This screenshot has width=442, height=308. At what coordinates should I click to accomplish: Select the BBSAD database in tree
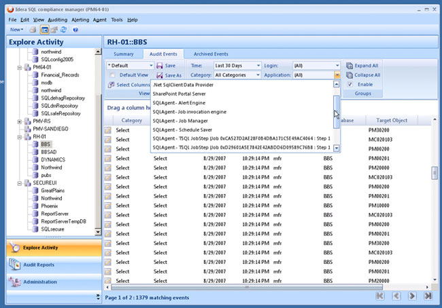(48, 152)
